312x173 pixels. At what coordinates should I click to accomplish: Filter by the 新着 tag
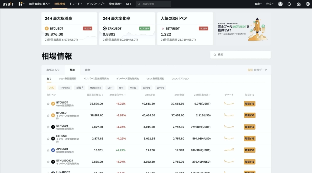click(x=80, y=88)
